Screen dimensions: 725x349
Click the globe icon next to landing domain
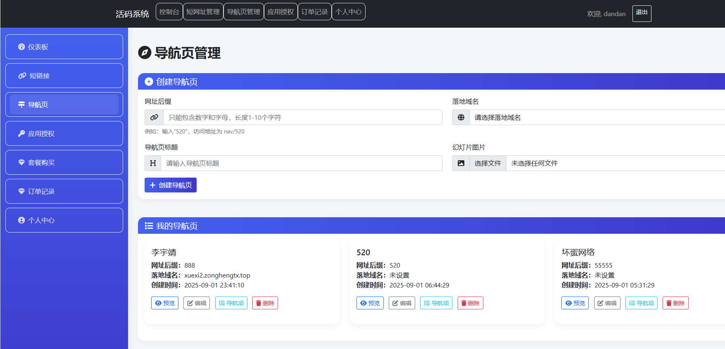[x=461, y=117]
